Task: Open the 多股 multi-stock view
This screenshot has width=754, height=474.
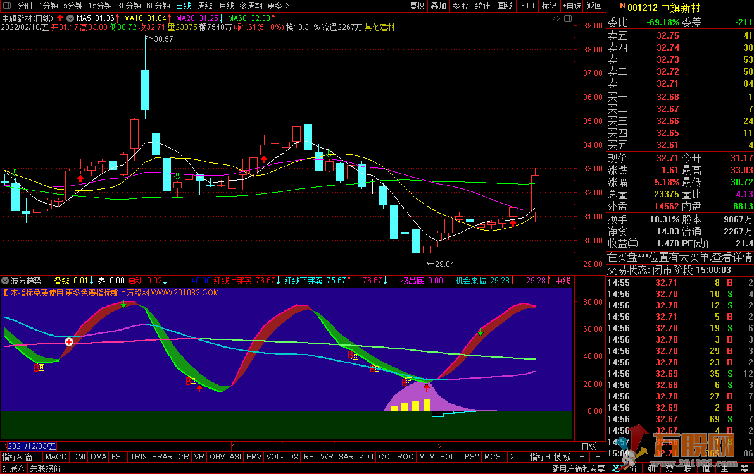Action: [460, 6]
